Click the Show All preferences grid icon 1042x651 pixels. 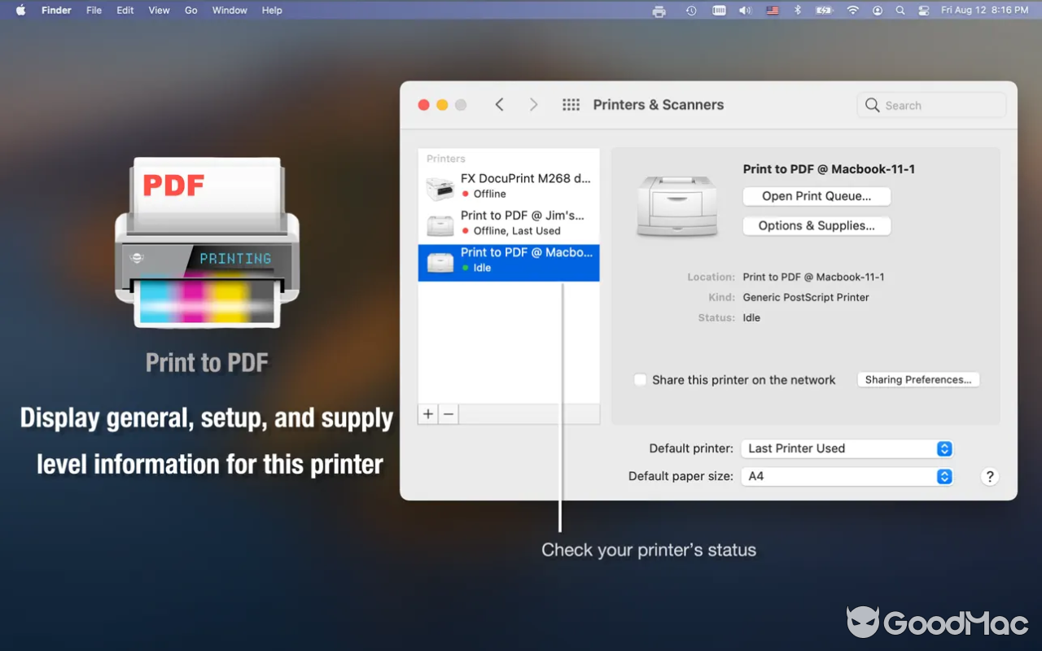tap(571, 104)
